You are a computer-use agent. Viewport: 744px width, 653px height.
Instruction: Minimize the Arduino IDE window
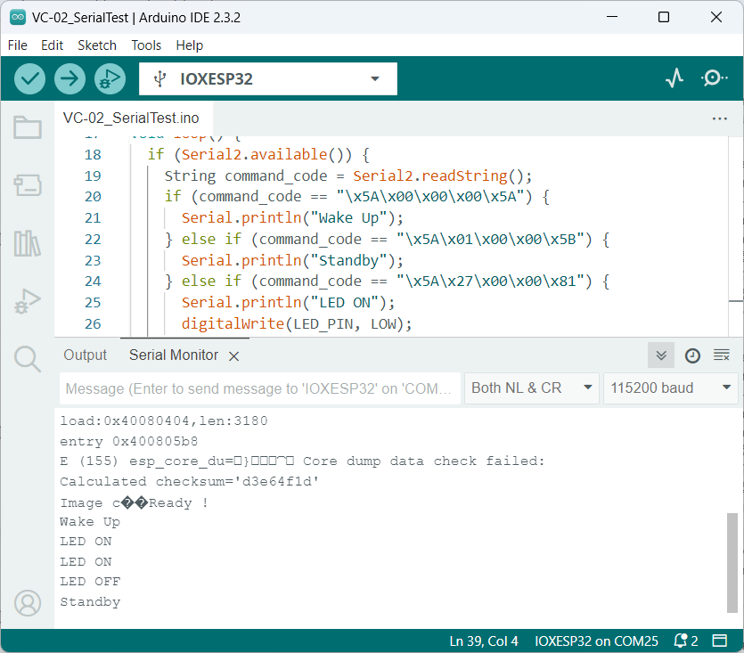(x=612, y=17)
